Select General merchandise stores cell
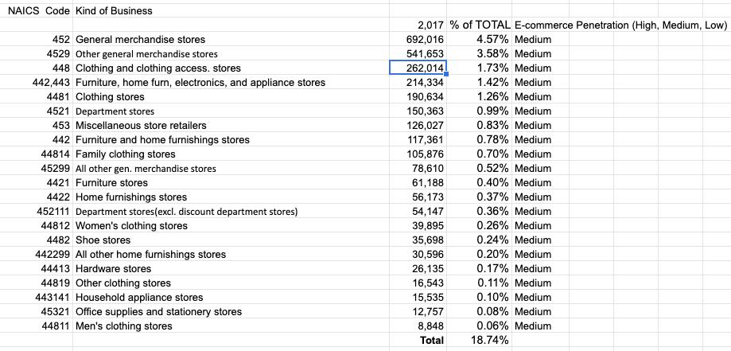 231,39
